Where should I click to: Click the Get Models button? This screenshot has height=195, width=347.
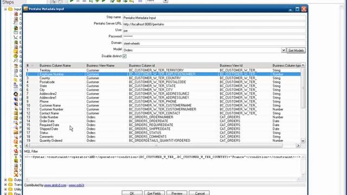pos(296,50)
